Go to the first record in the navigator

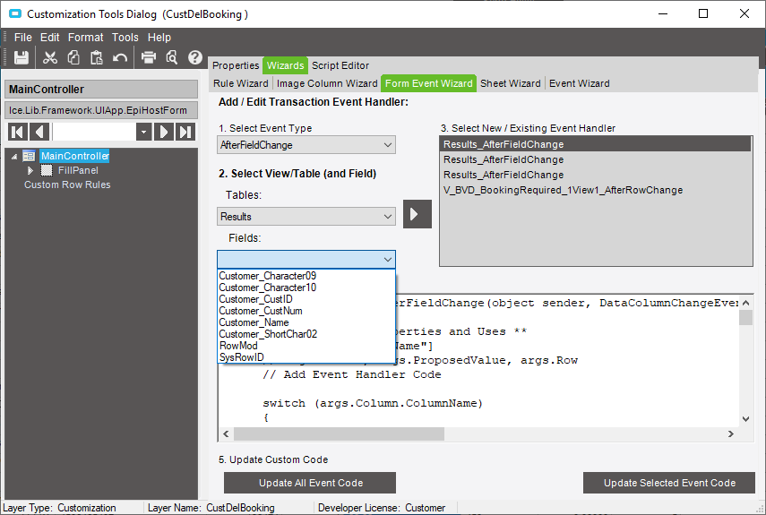pyautogui.click(x=18, y=132)
